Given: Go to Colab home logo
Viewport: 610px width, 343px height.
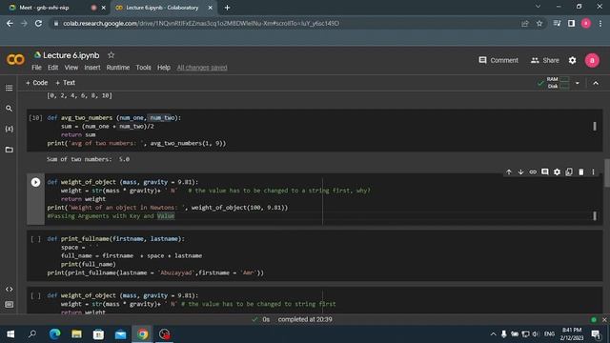Looking at the screenshot, I should tap(15, 59).
